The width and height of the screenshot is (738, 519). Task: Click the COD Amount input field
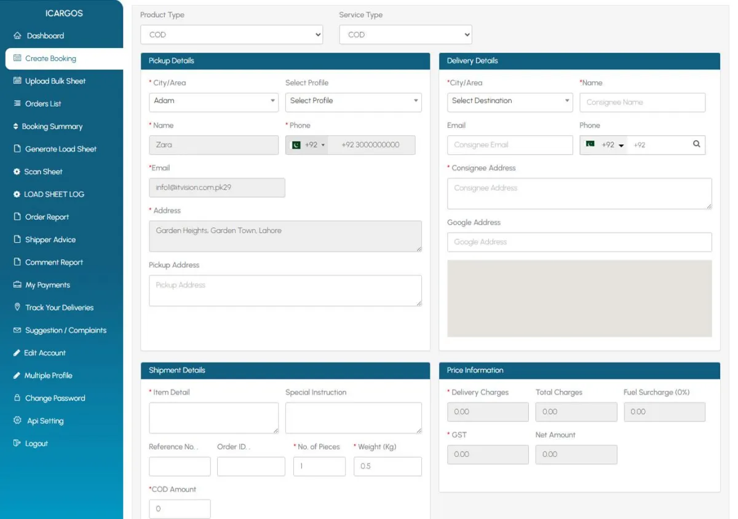[180, 509]
